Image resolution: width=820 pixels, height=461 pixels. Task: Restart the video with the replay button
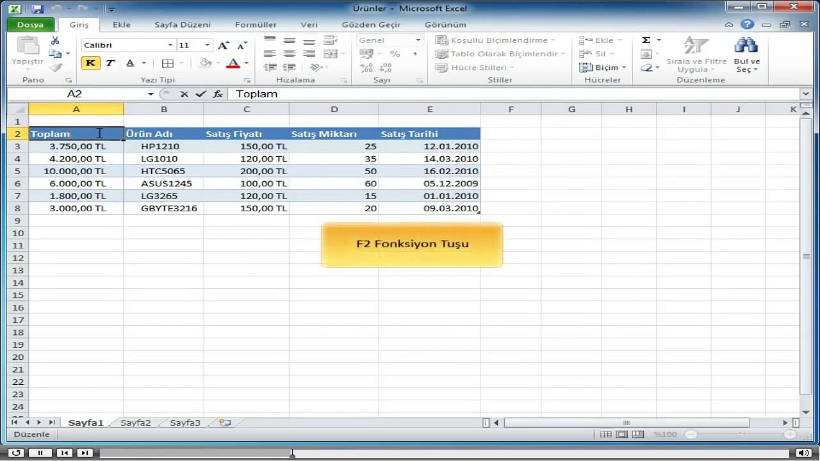16,453
